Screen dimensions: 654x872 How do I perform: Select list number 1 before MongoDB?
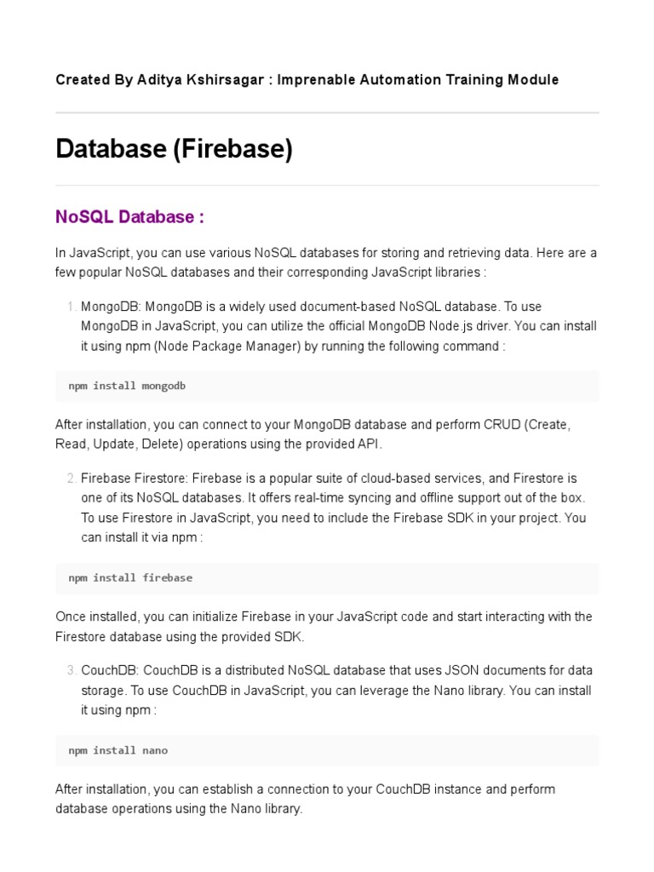(72, 307)
